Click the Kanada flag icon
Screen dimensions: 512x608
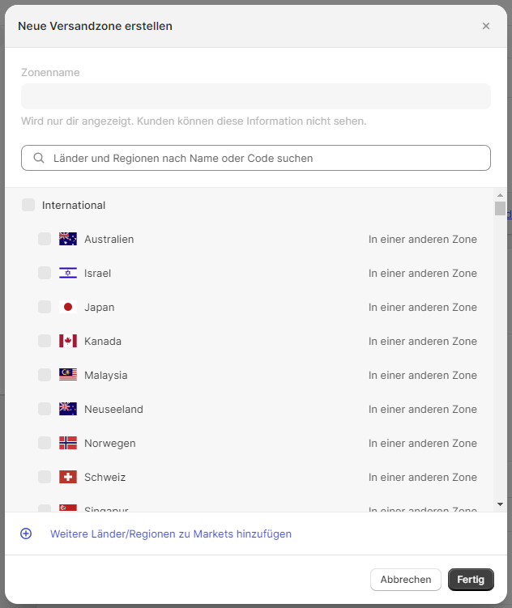click(x=68, y=341)
